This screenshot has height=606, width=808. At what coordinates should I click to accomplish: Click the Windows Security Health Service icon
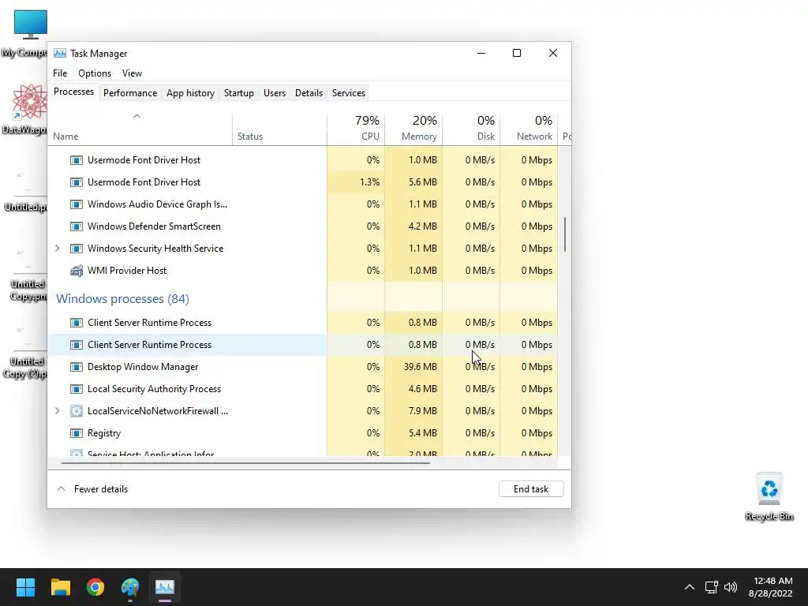pos(77,249)
